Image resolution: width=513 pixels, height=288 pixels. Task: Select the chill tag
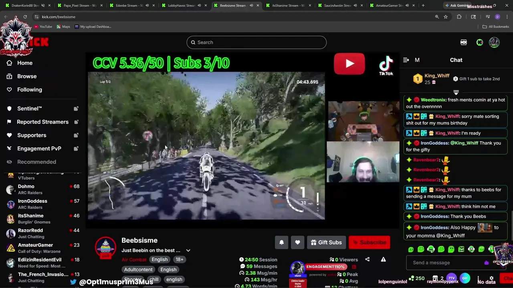[154, 280]
